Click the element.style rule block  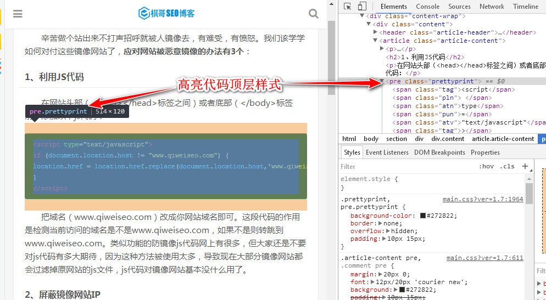[x=432, y=183]
